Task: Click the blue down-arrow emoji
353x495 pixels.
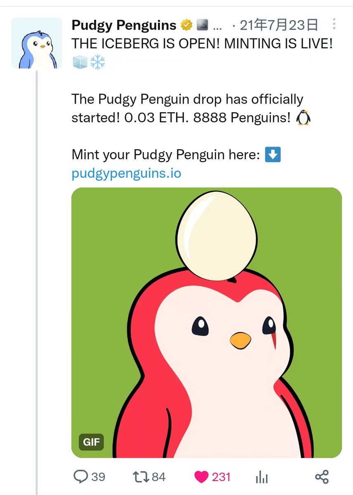Action: [273, 155]
